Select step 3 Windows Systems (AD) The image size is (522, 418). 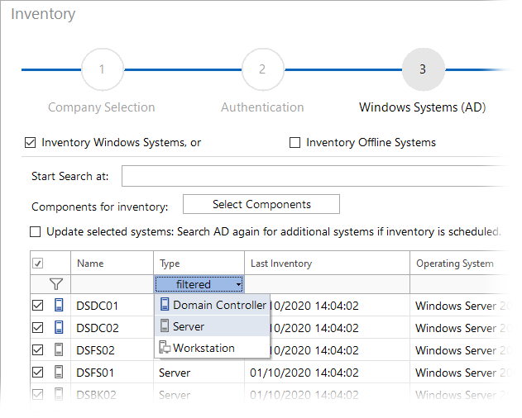tap(423, 69)
